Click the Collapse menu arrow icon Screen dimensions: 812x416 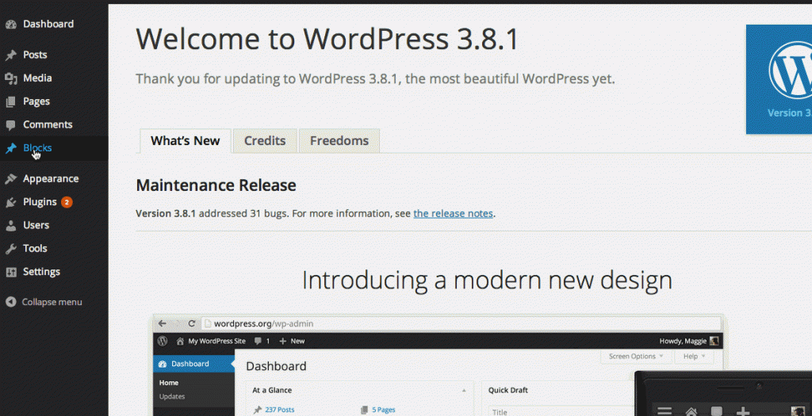coord(11,302)
